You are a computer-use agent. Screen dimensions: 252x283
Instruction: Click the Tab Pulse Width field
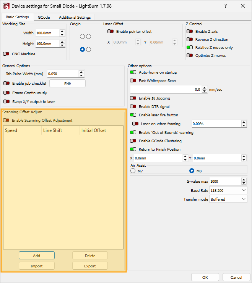[x=63, y=74]
